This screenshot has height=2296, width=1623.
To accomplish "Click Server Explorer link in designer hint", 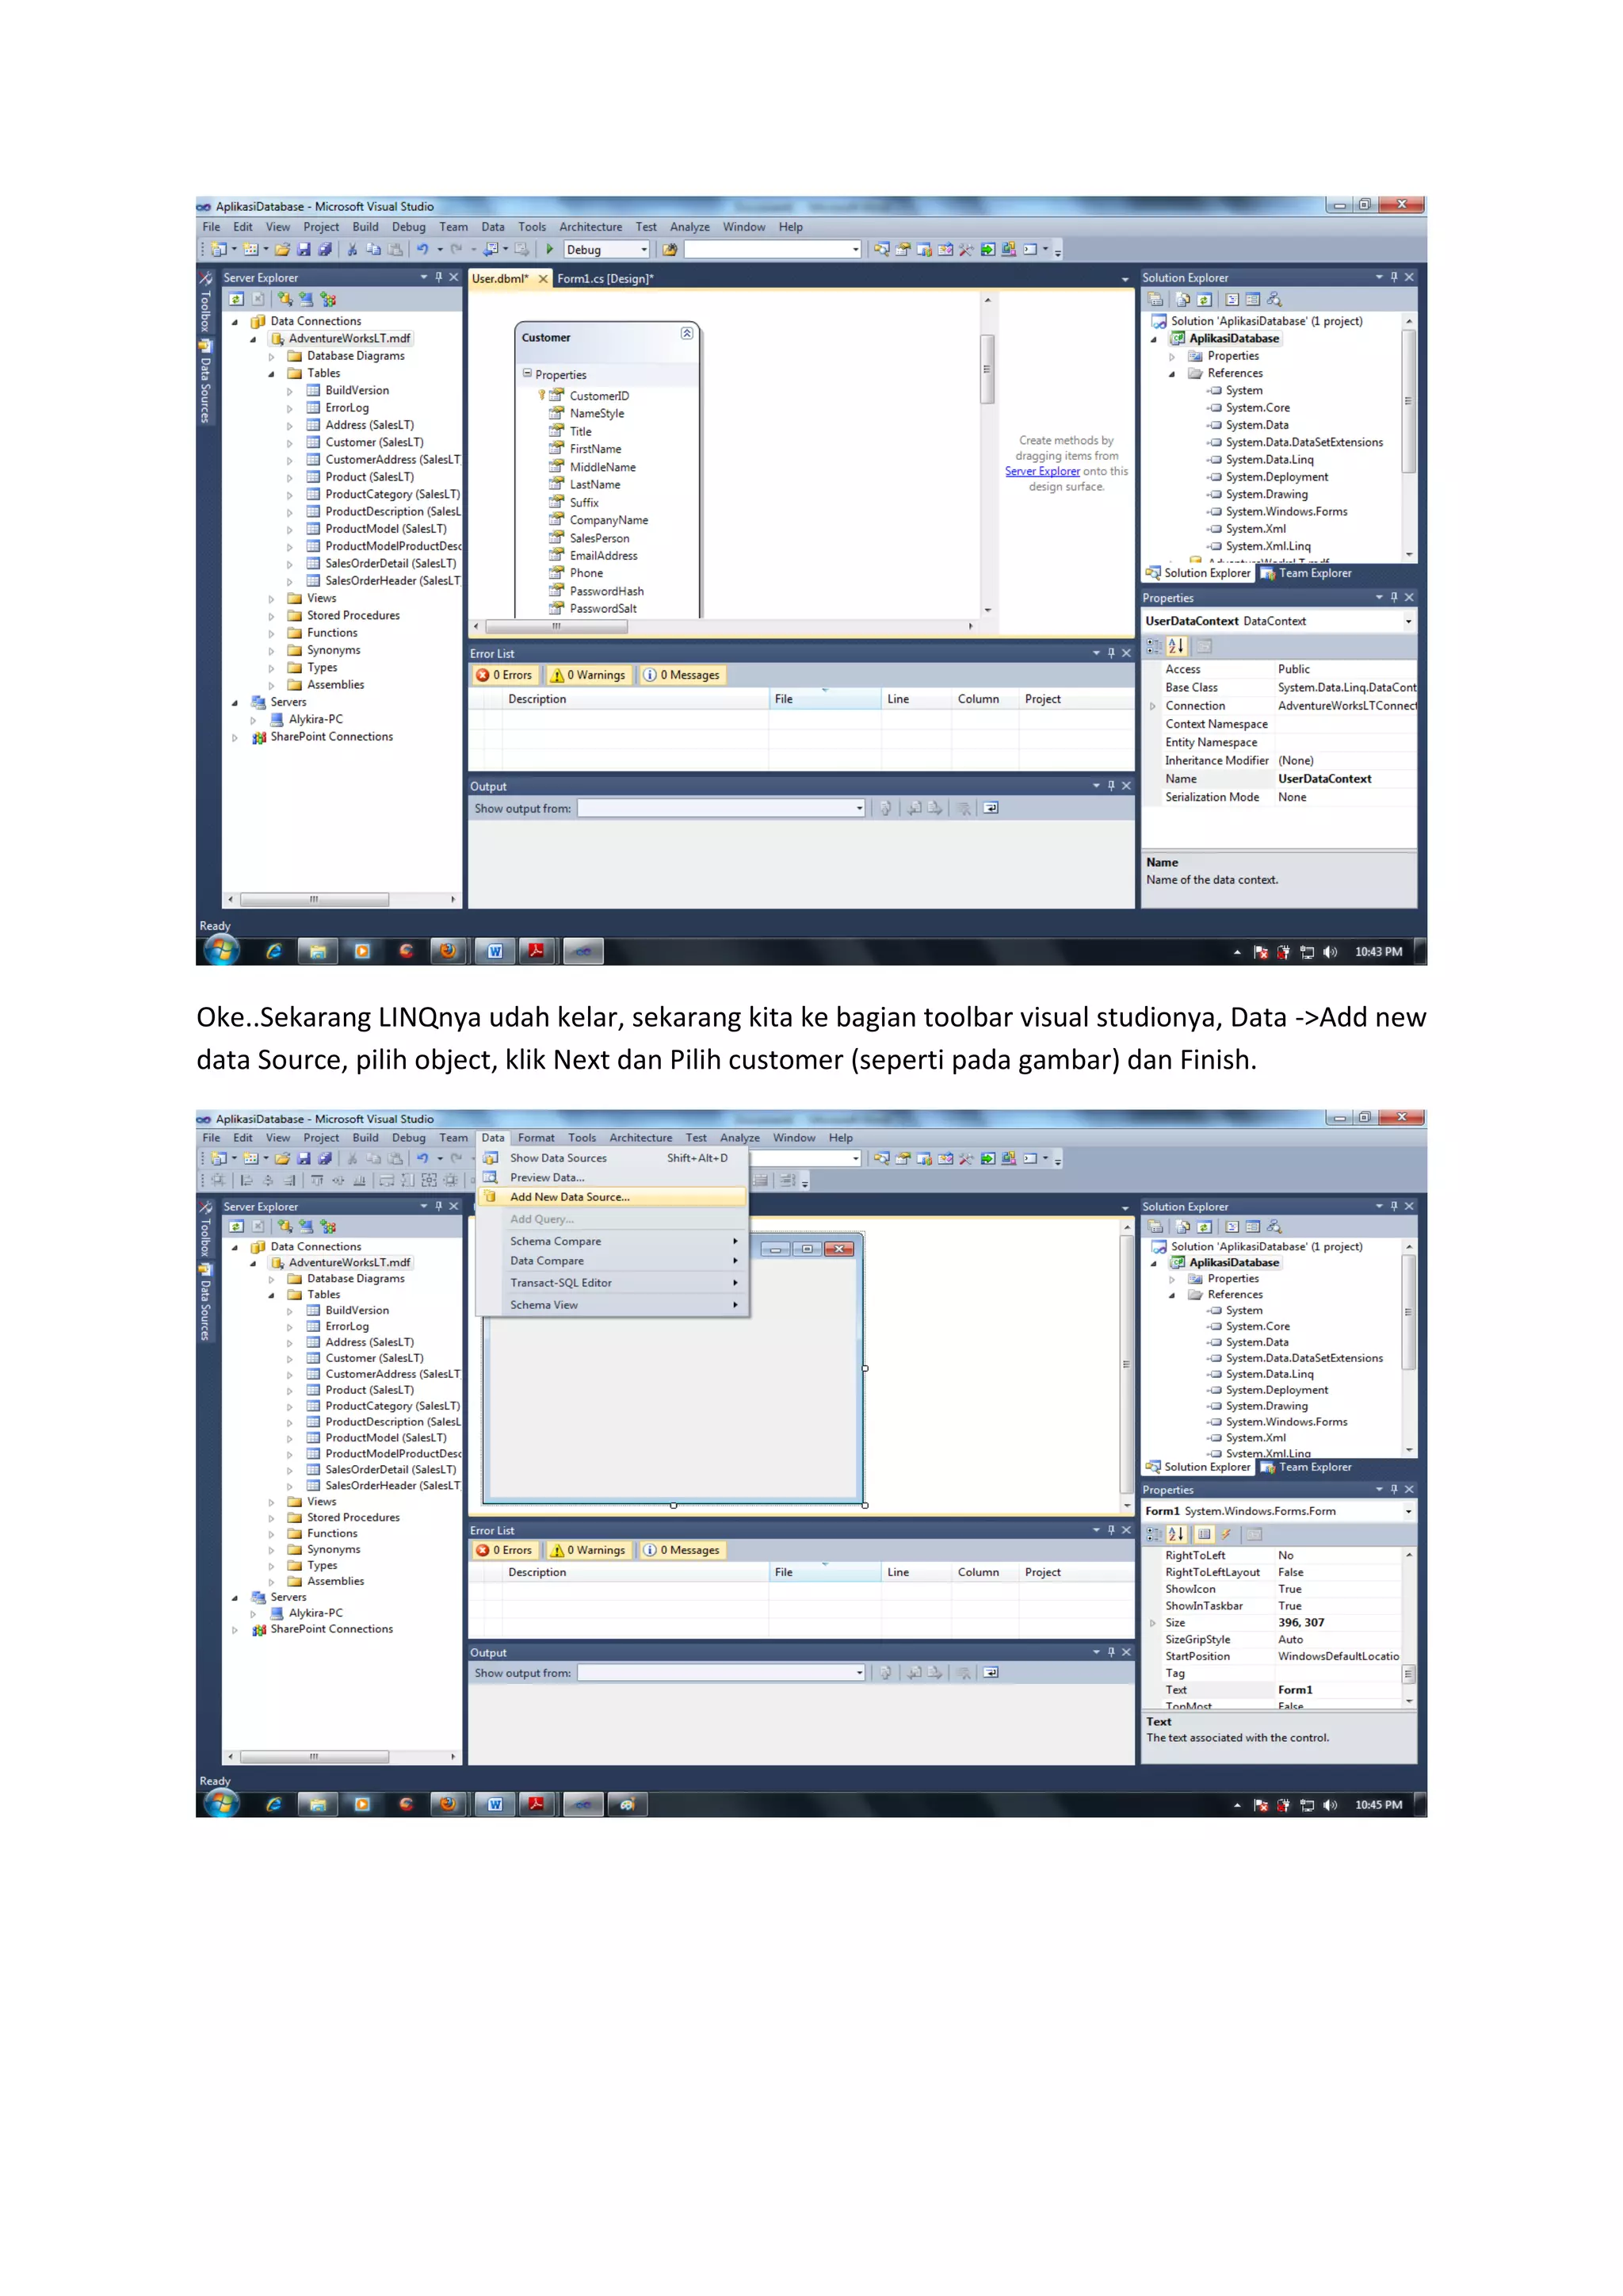I will 1042,472.
